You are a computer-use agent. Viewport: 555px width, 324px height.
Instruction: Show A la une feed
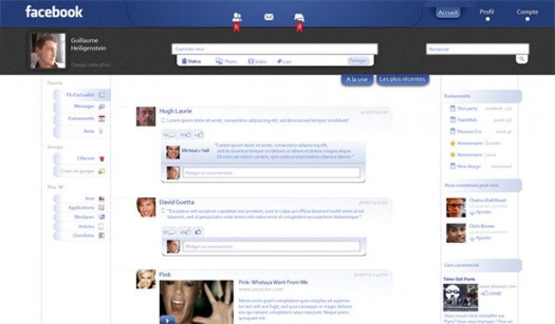tap(357, 79)
